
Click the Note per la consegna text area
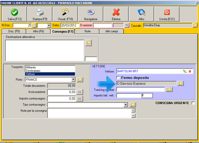click(x=89, y=113)
